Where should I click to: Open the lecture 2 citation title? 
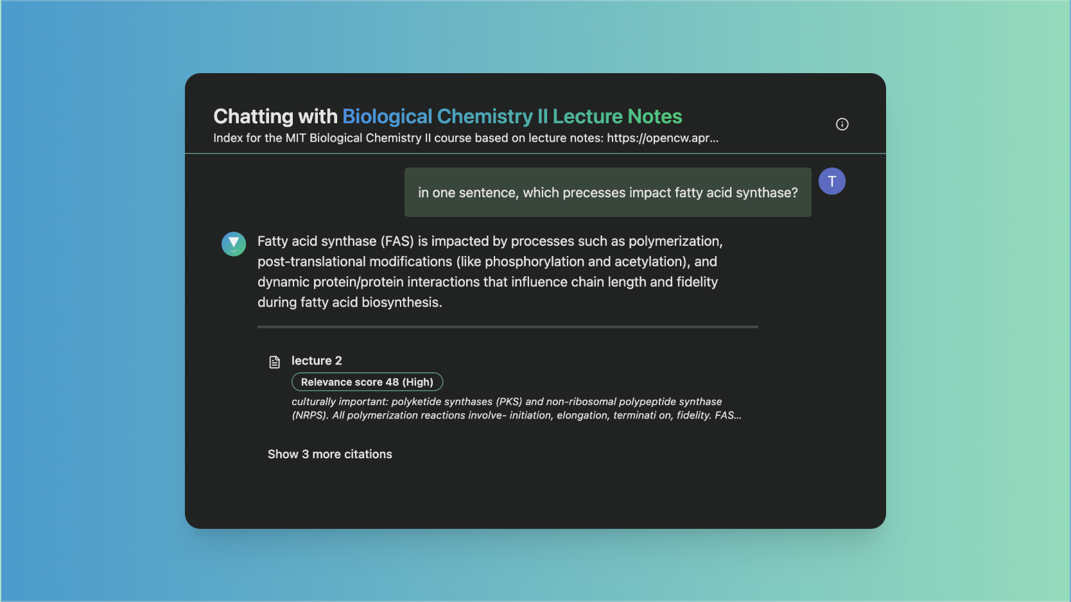click(x=317, y=361)
